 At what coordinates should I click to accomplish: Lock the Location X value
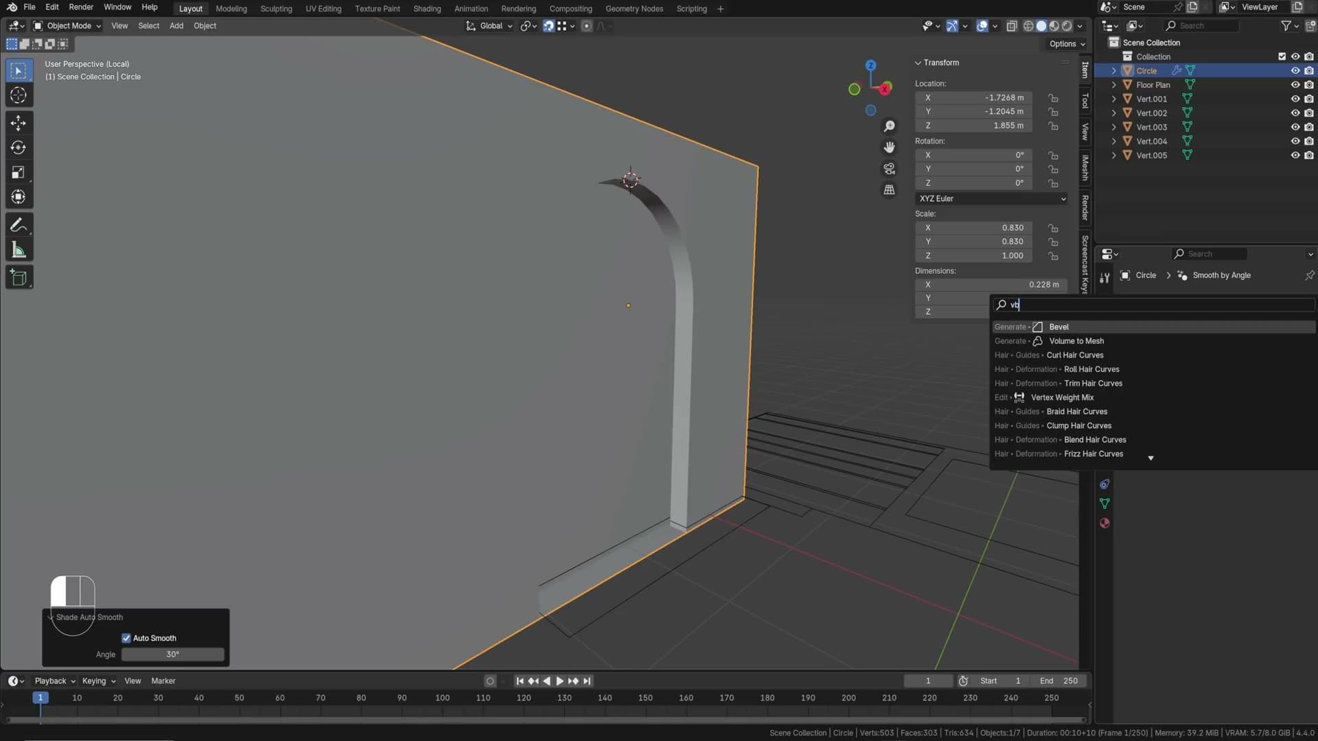1053,98
